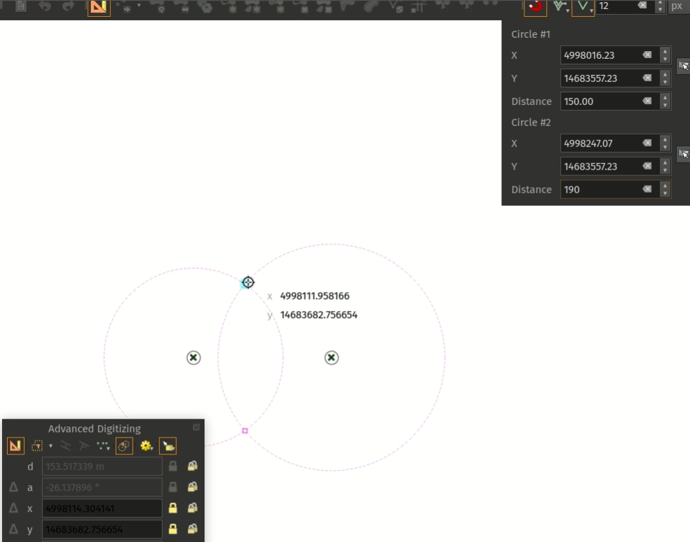Toggle advanced digitizing in top toolbar

pyautogui.click(x=99, y=7)
